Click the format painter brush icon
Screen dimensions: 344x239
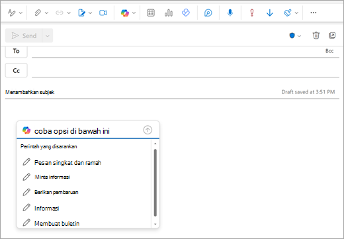288,13
